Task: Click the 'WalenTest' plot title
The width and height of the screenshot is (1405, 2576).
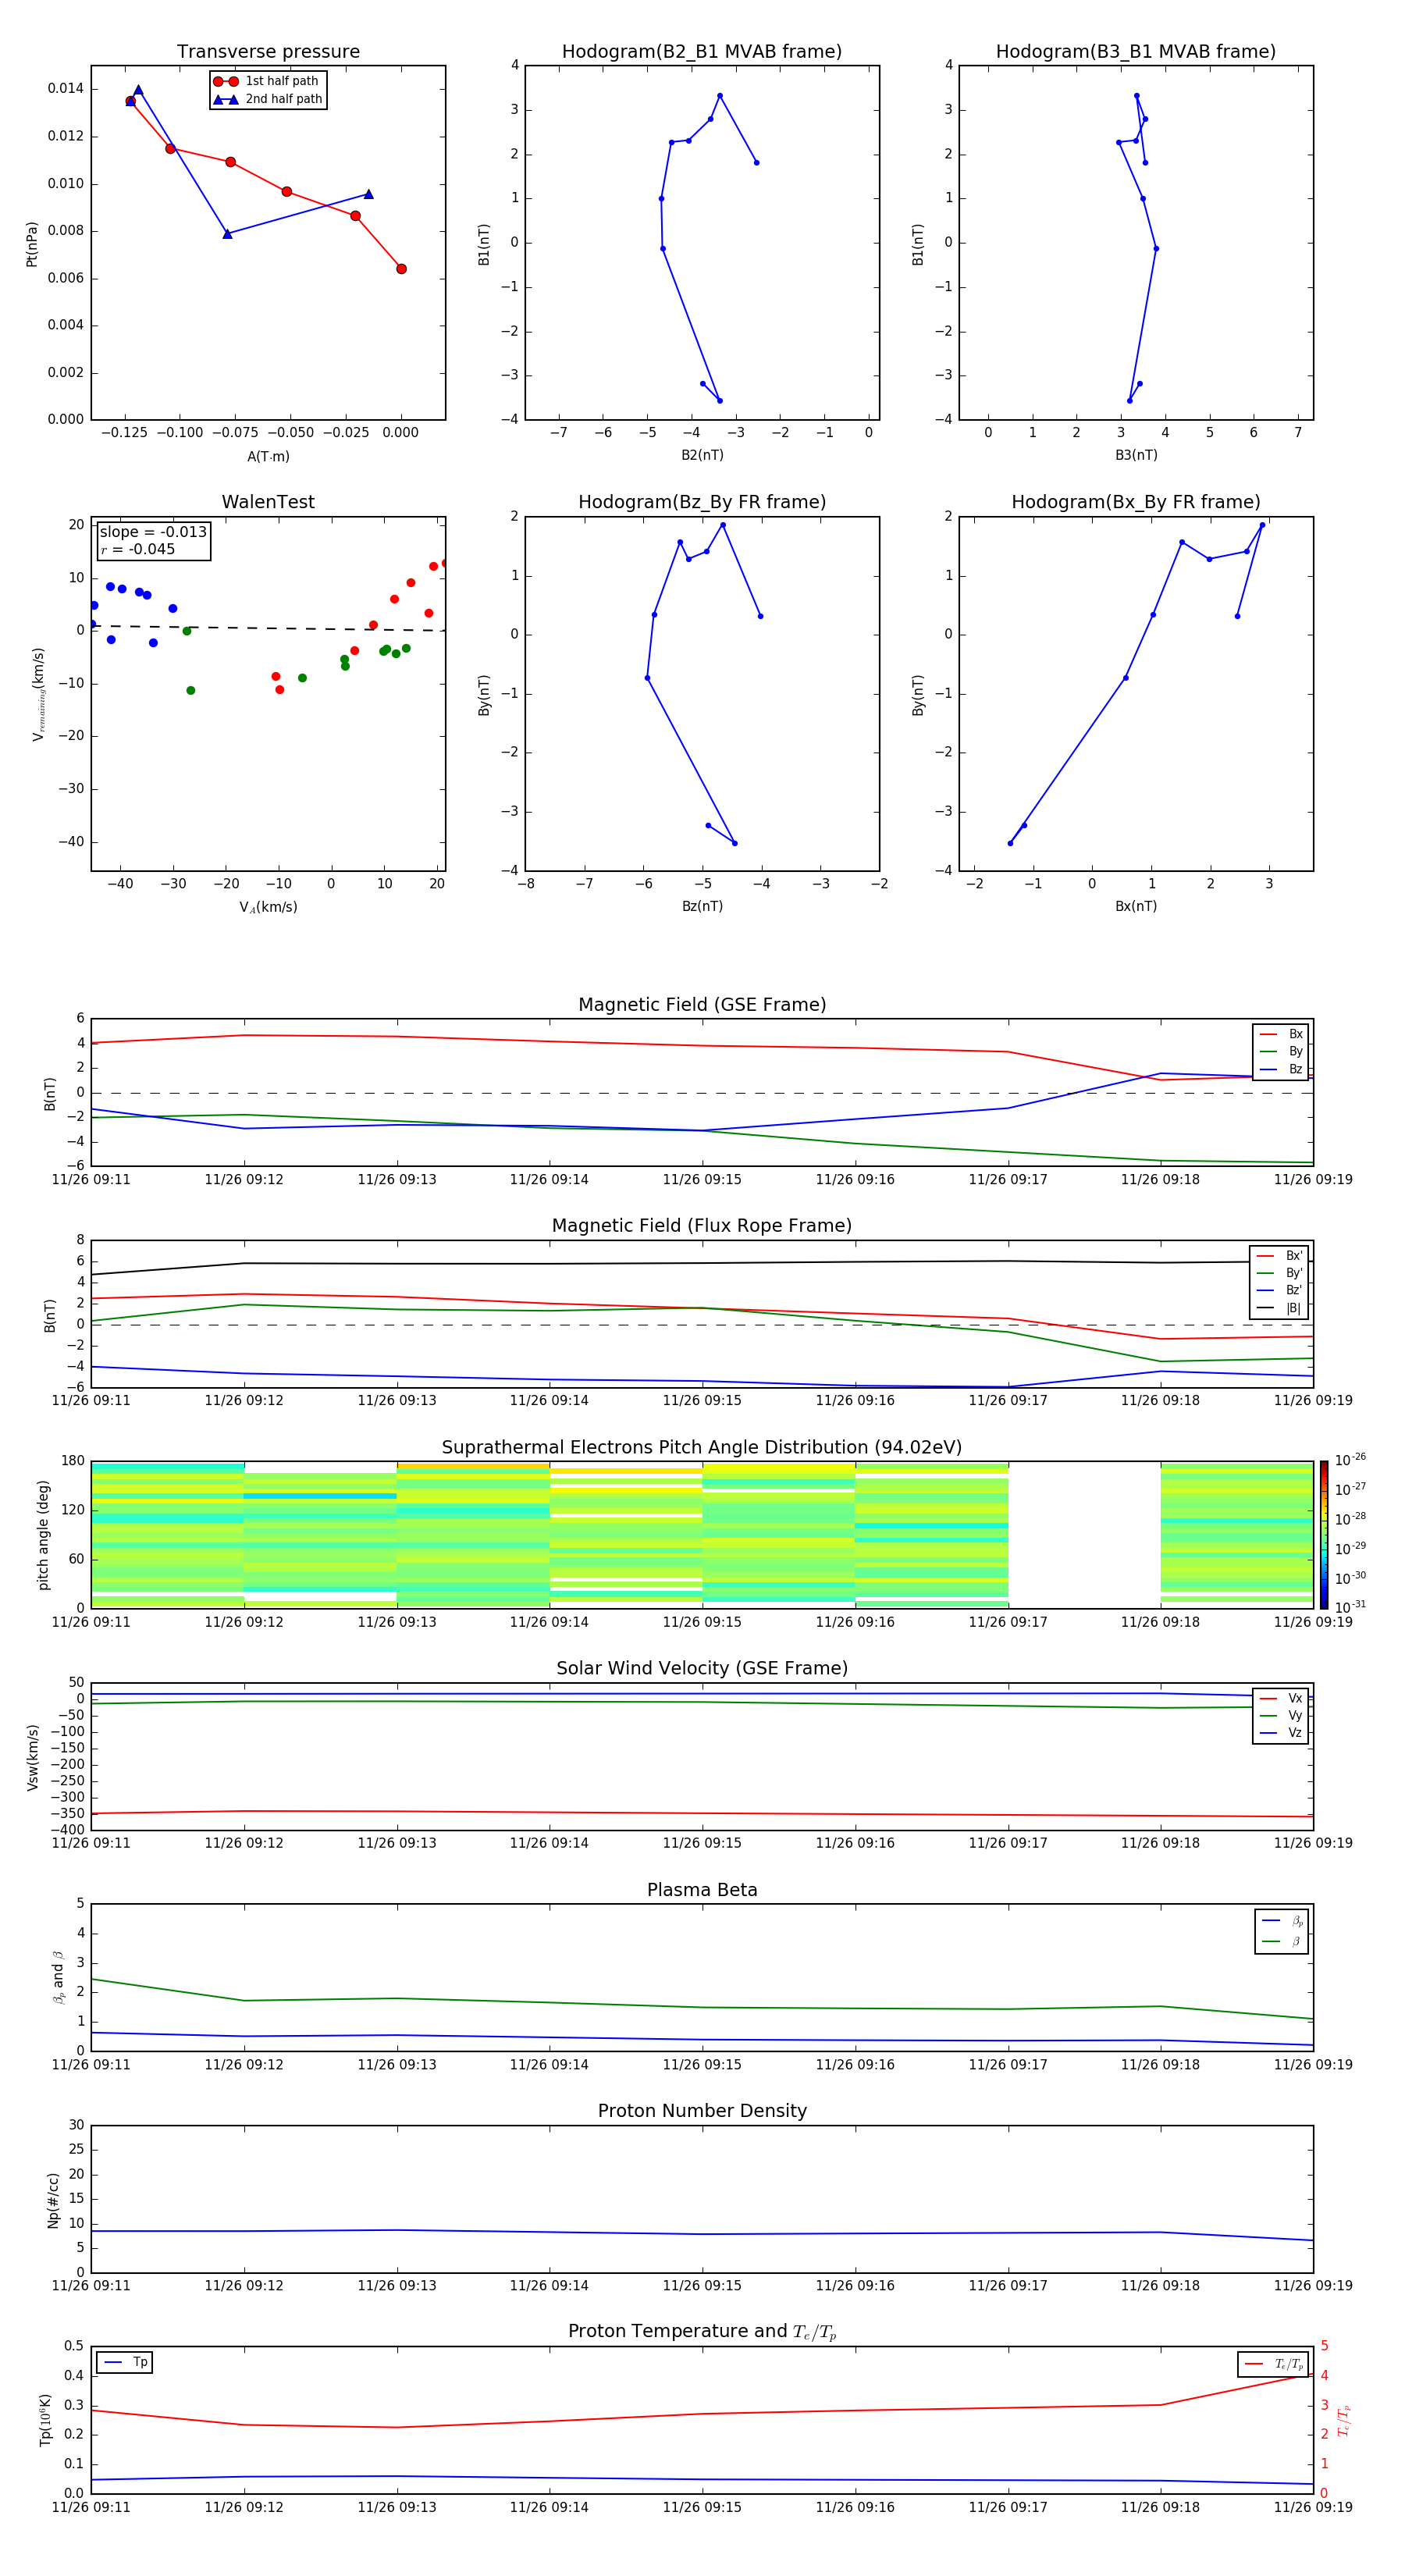Action: point(268,502)
